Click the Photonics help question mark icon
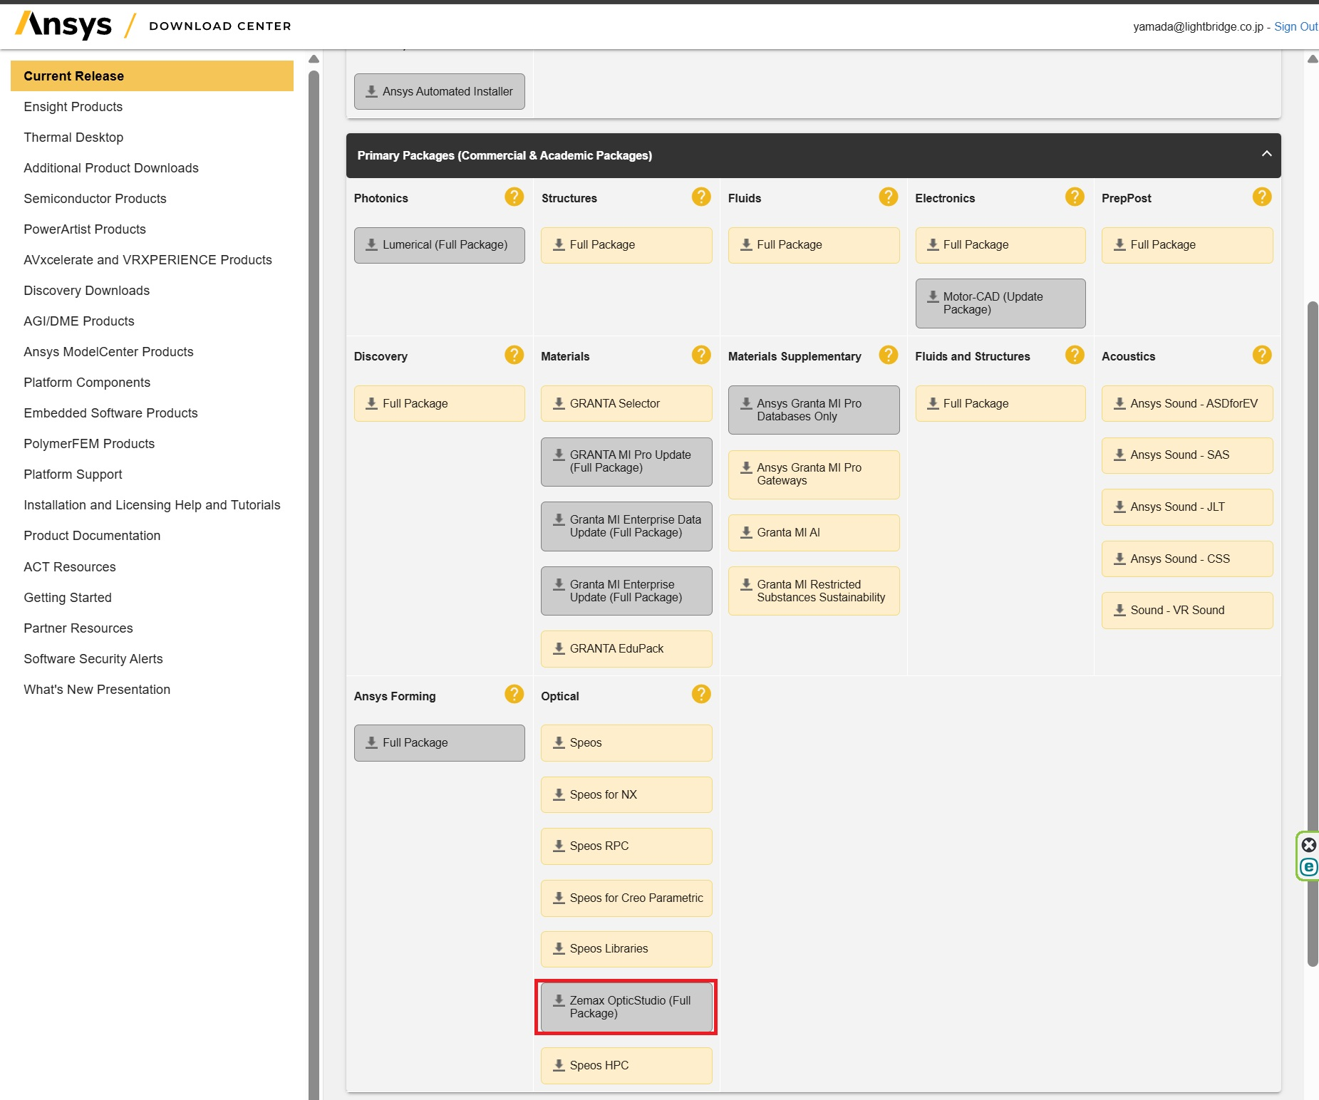1319x1100 pixels. [514, 197]
